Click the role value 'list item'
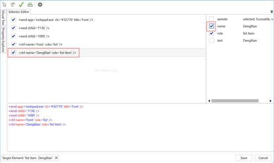Viewport: 274px width, 163px height. pos(249,33)
